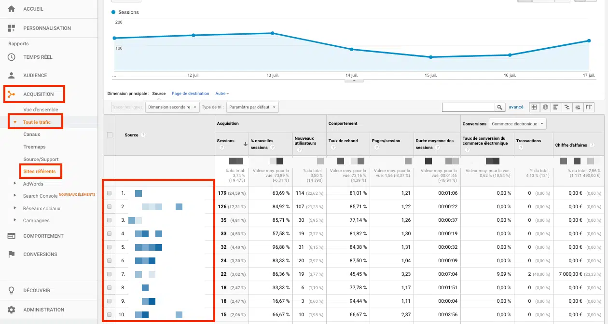The height and width of the screenshot is (324, 608).
Task: Click the 13 juil. data point on chart
Action: [x=273, y=33]
